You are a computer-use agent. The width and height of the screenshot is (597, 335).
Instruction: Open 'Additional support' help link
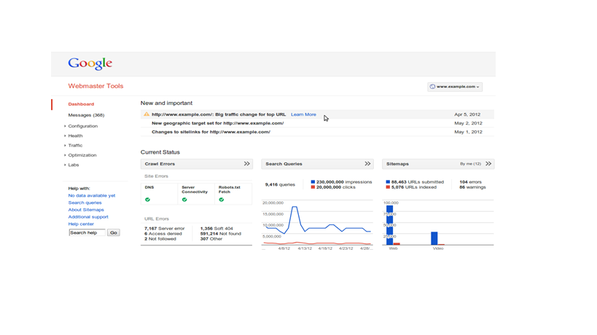point(88,217)
